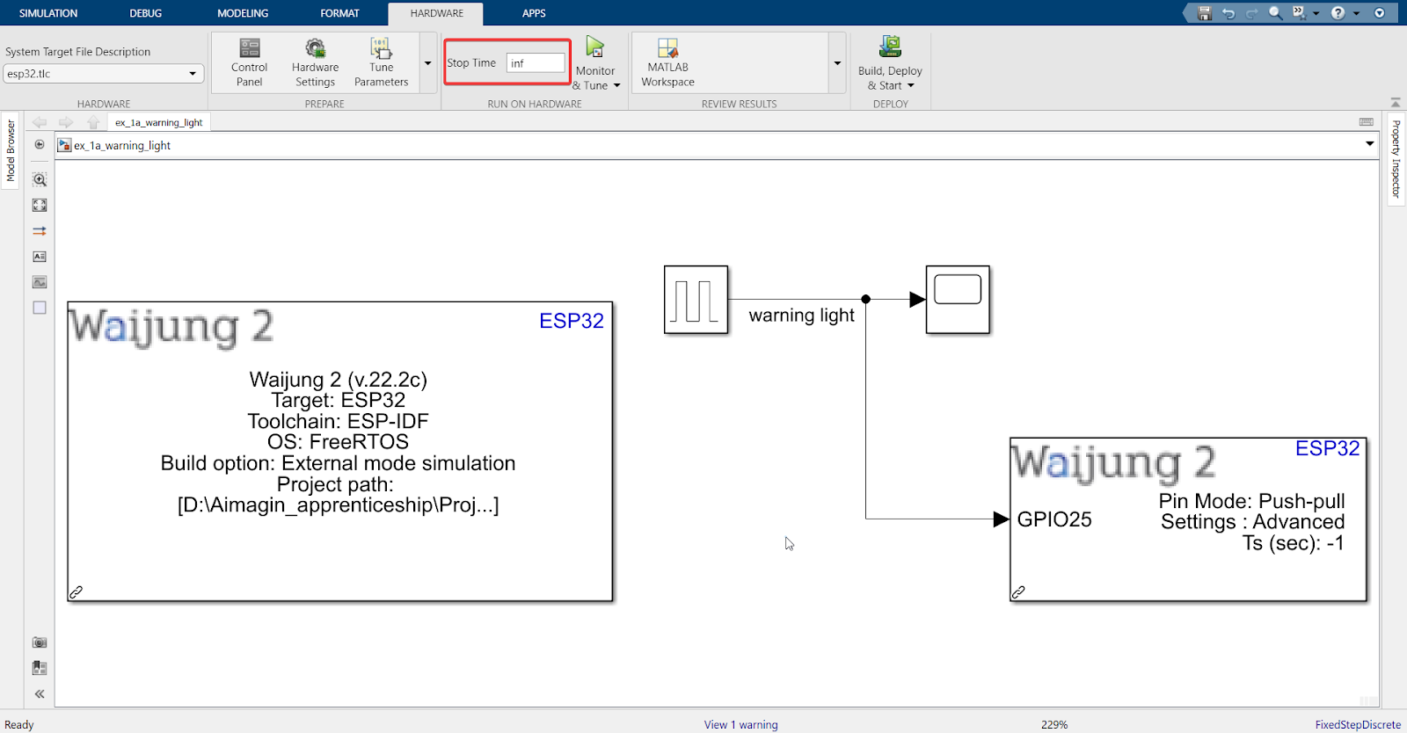Open System Target File esp32.tlc dropdown
The height and width of the screenshot is (733, 1407).
point(104,74)
